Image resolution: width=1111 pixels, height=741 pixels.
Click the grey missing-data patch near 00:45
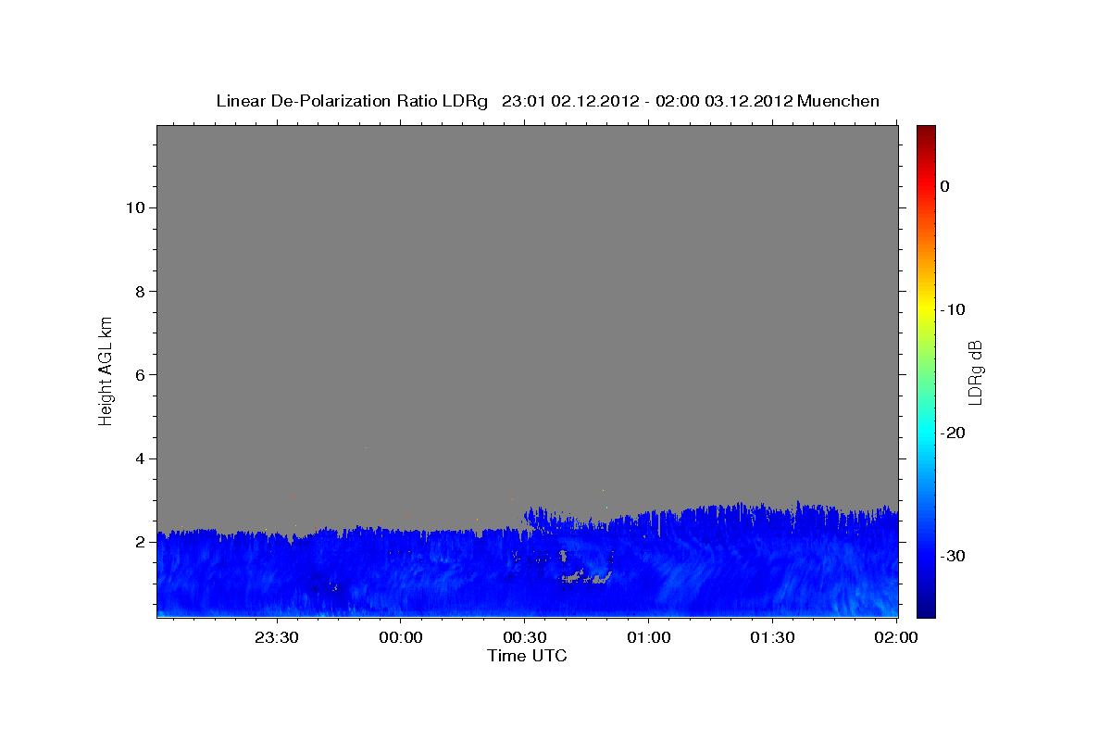pyautogui.click(x=585, y=578)
